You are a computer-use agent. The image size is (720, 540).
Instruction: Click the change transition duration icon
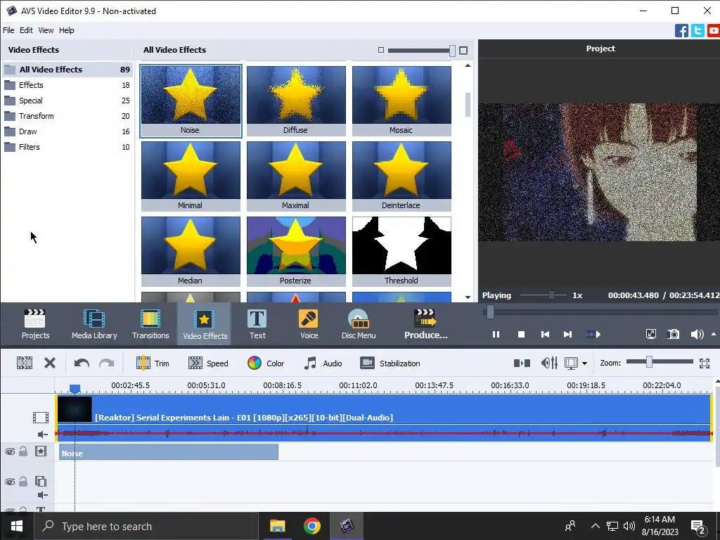click(522, 364)
